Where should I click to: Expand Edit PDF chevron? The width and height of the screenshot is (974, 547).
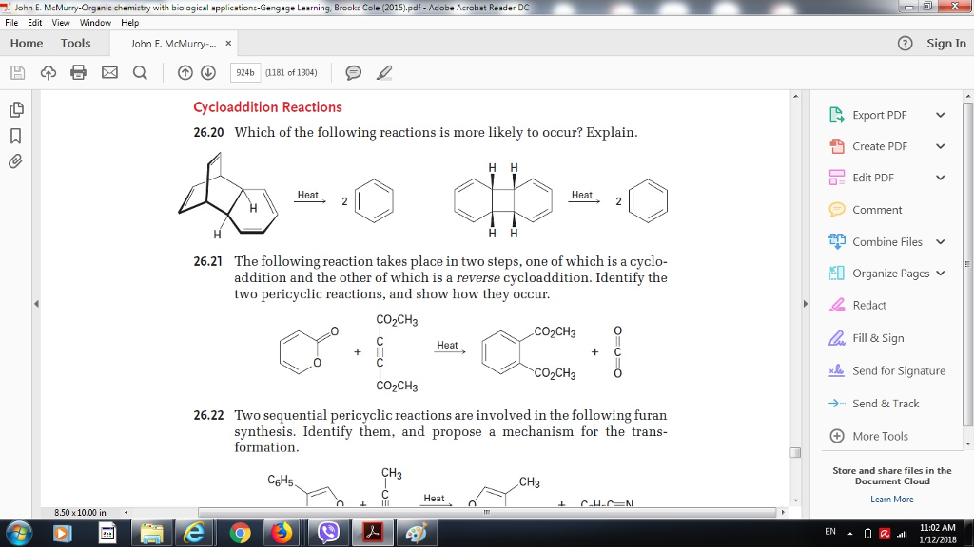941,178
